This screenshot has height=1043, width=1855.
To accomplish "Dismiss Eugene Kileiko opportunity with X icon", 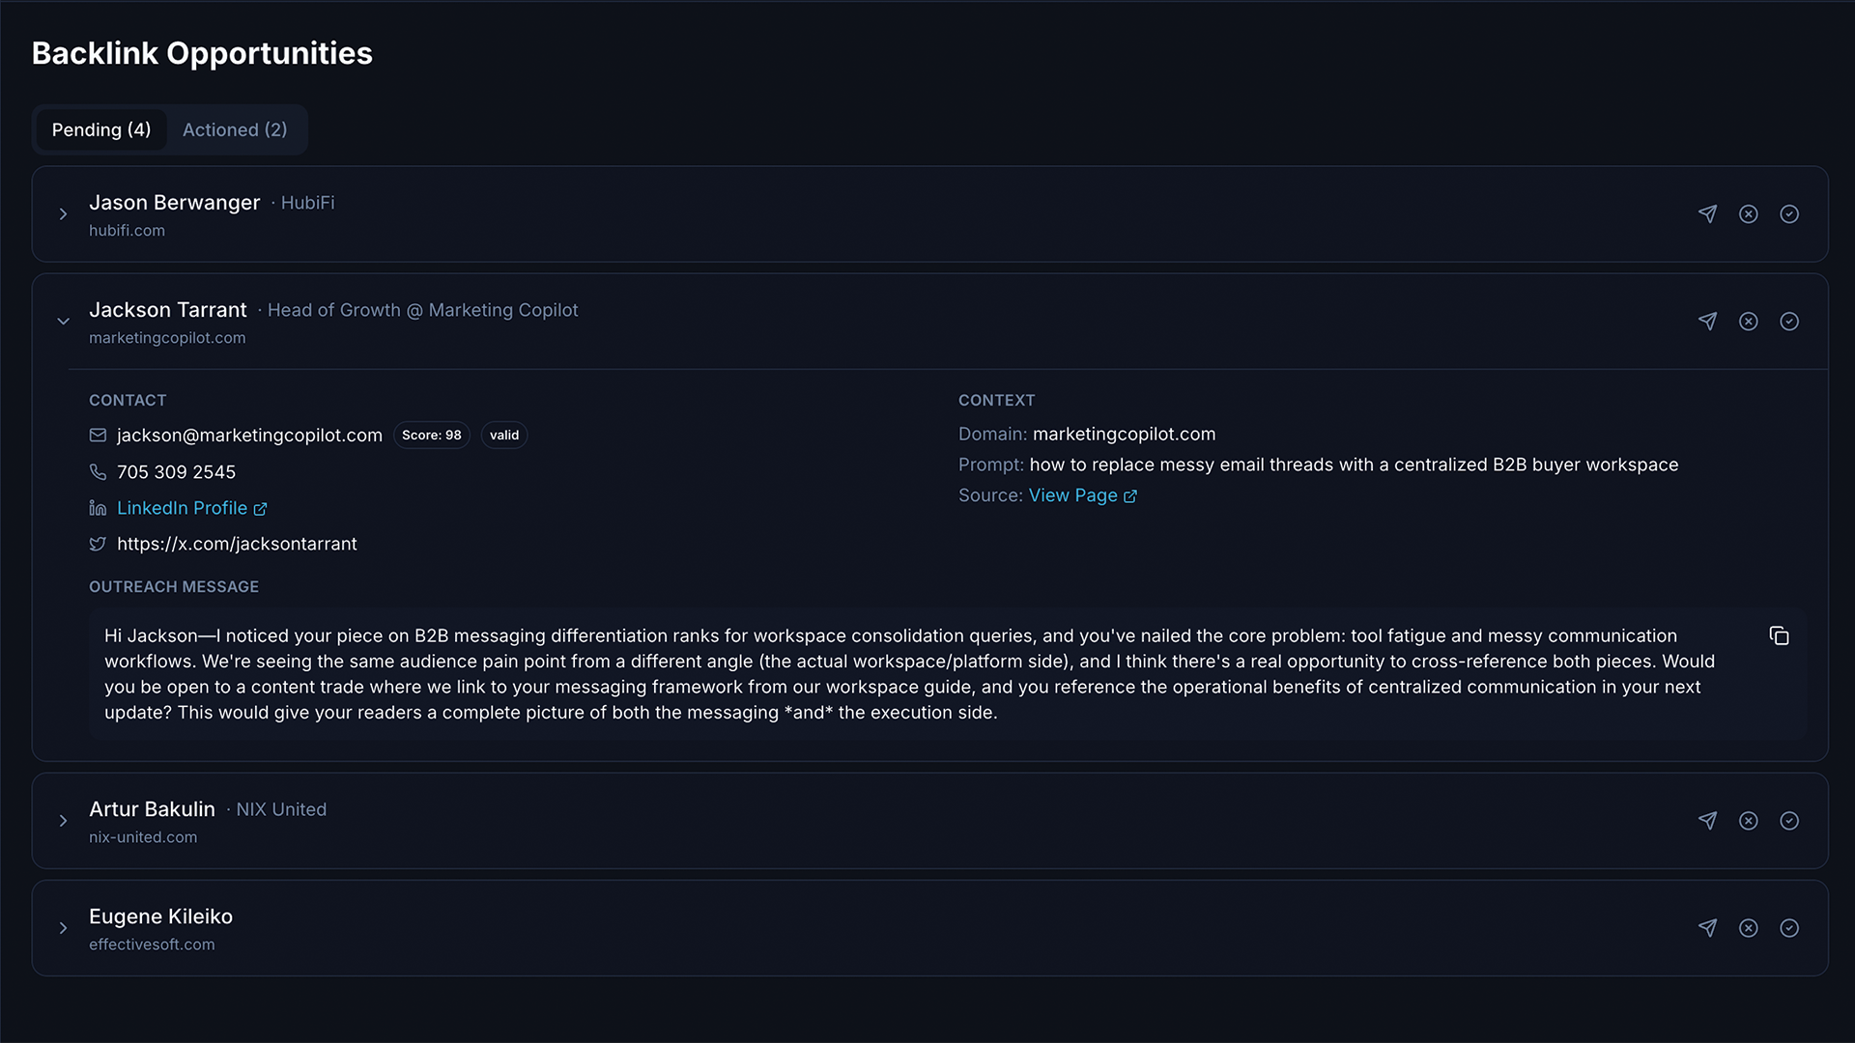I will pyautogui.click(x=1748, y=927).
